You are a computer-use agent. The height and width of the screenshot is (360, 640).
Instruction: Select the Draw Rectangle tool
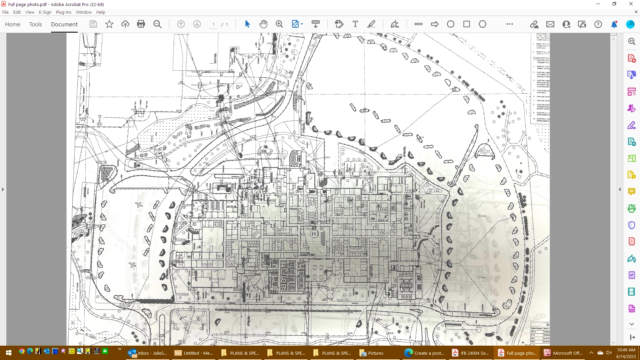click(467, 24)
